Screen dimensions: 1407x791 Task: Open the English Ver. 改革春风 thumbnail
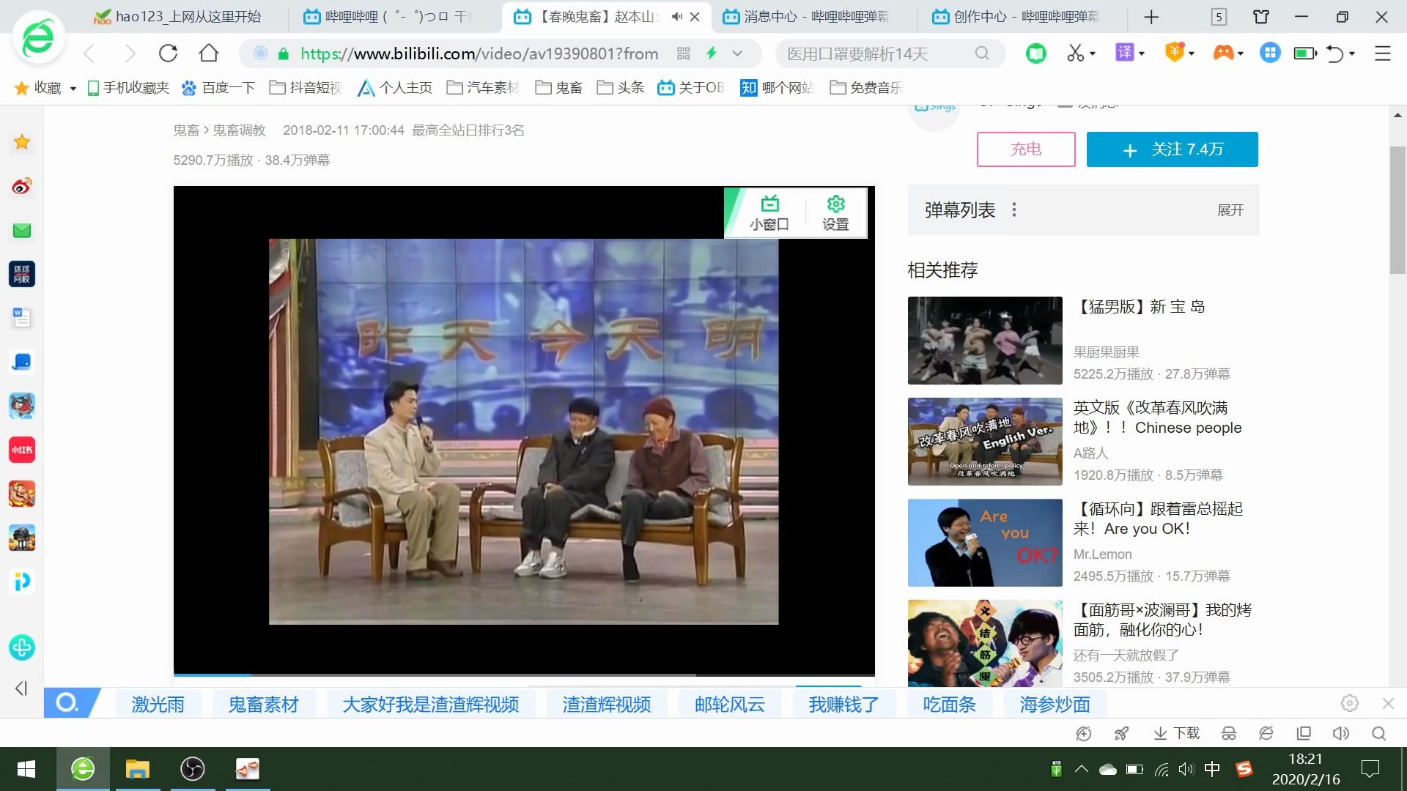pyautogui.click(x=985, y=442)
